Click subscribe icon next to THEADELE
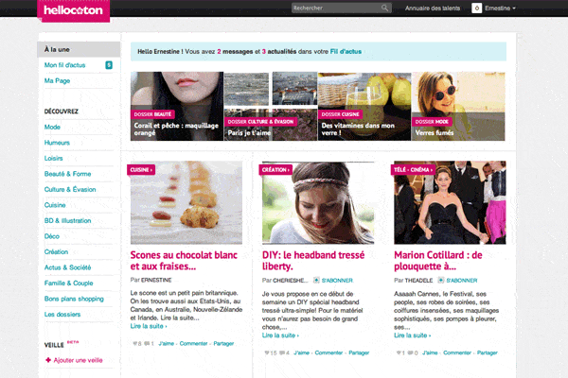 tap(441, 281)
